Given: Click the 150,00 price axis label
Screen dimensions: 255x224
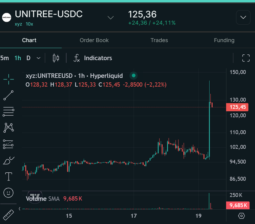Looking at the screenshot, I should point(238,72).
